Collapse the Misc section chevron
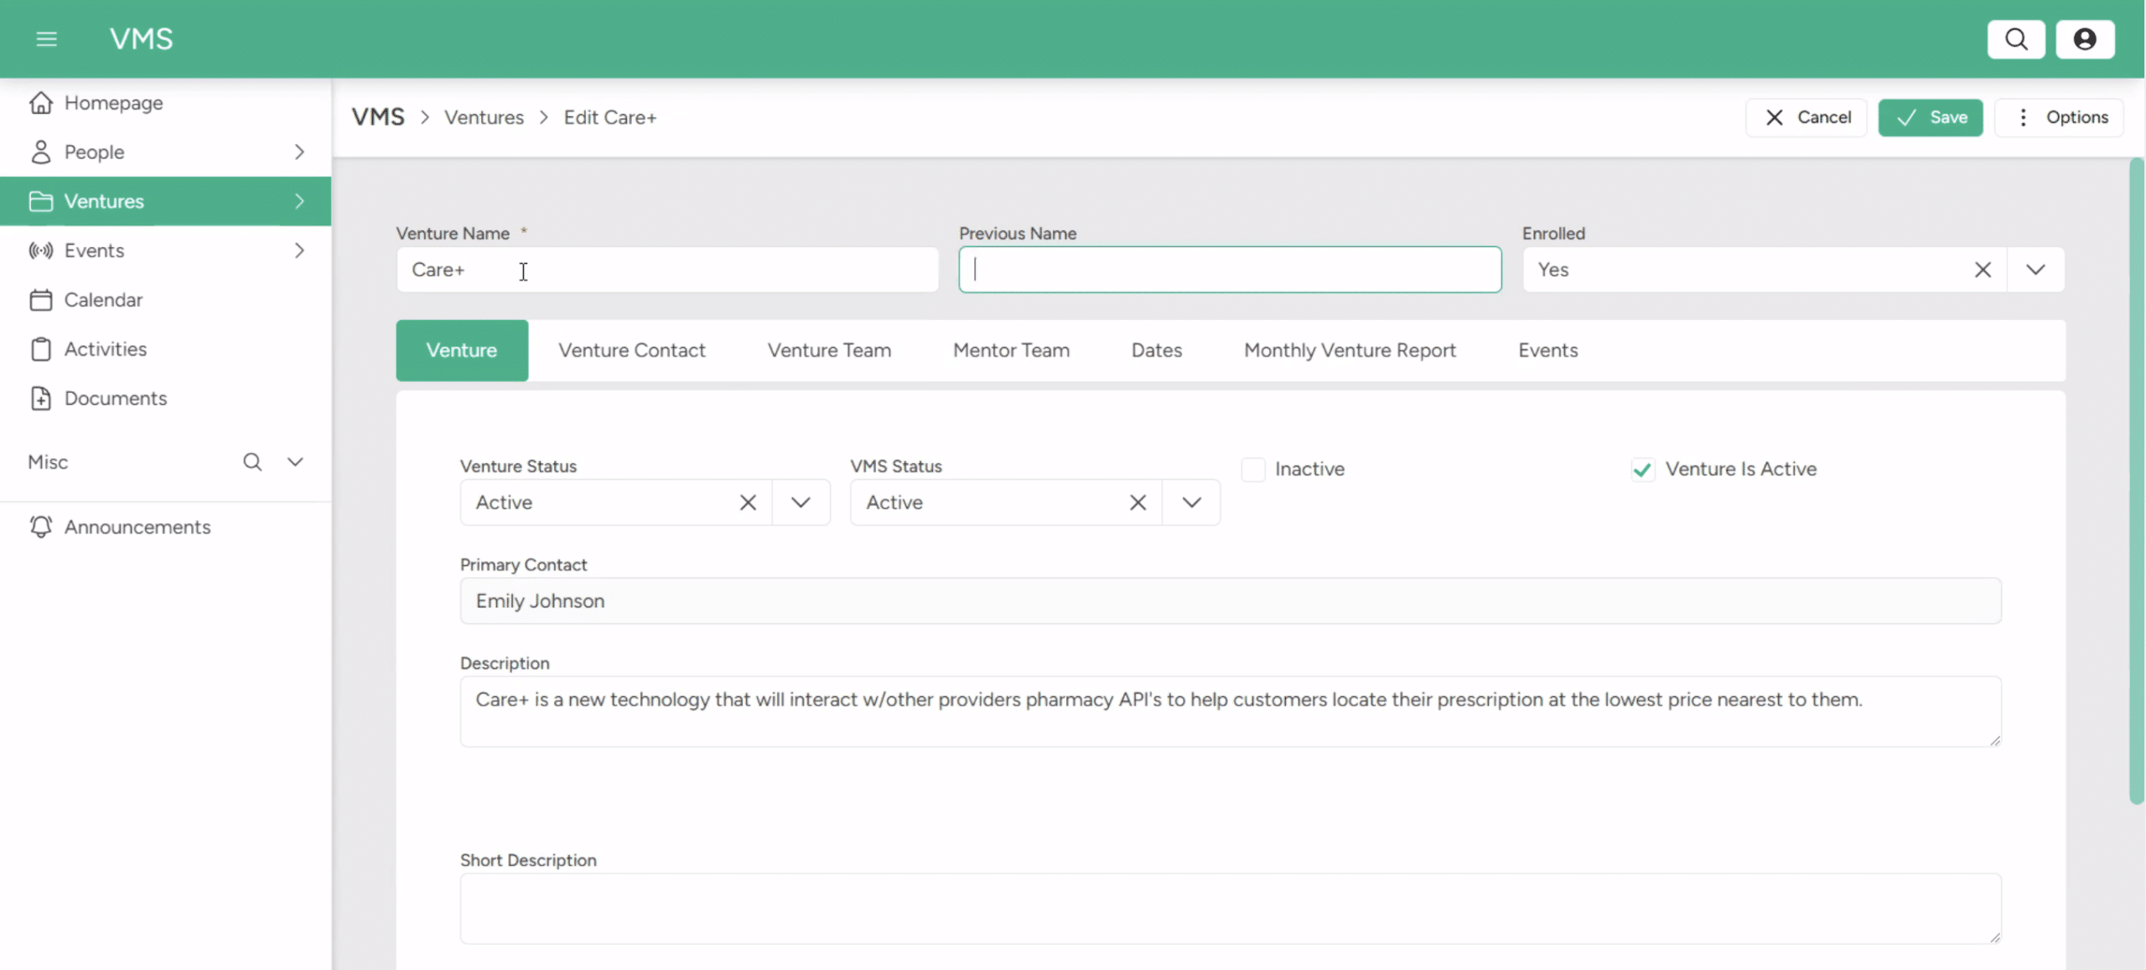The image size is (2146, 970). pos(295,461)
